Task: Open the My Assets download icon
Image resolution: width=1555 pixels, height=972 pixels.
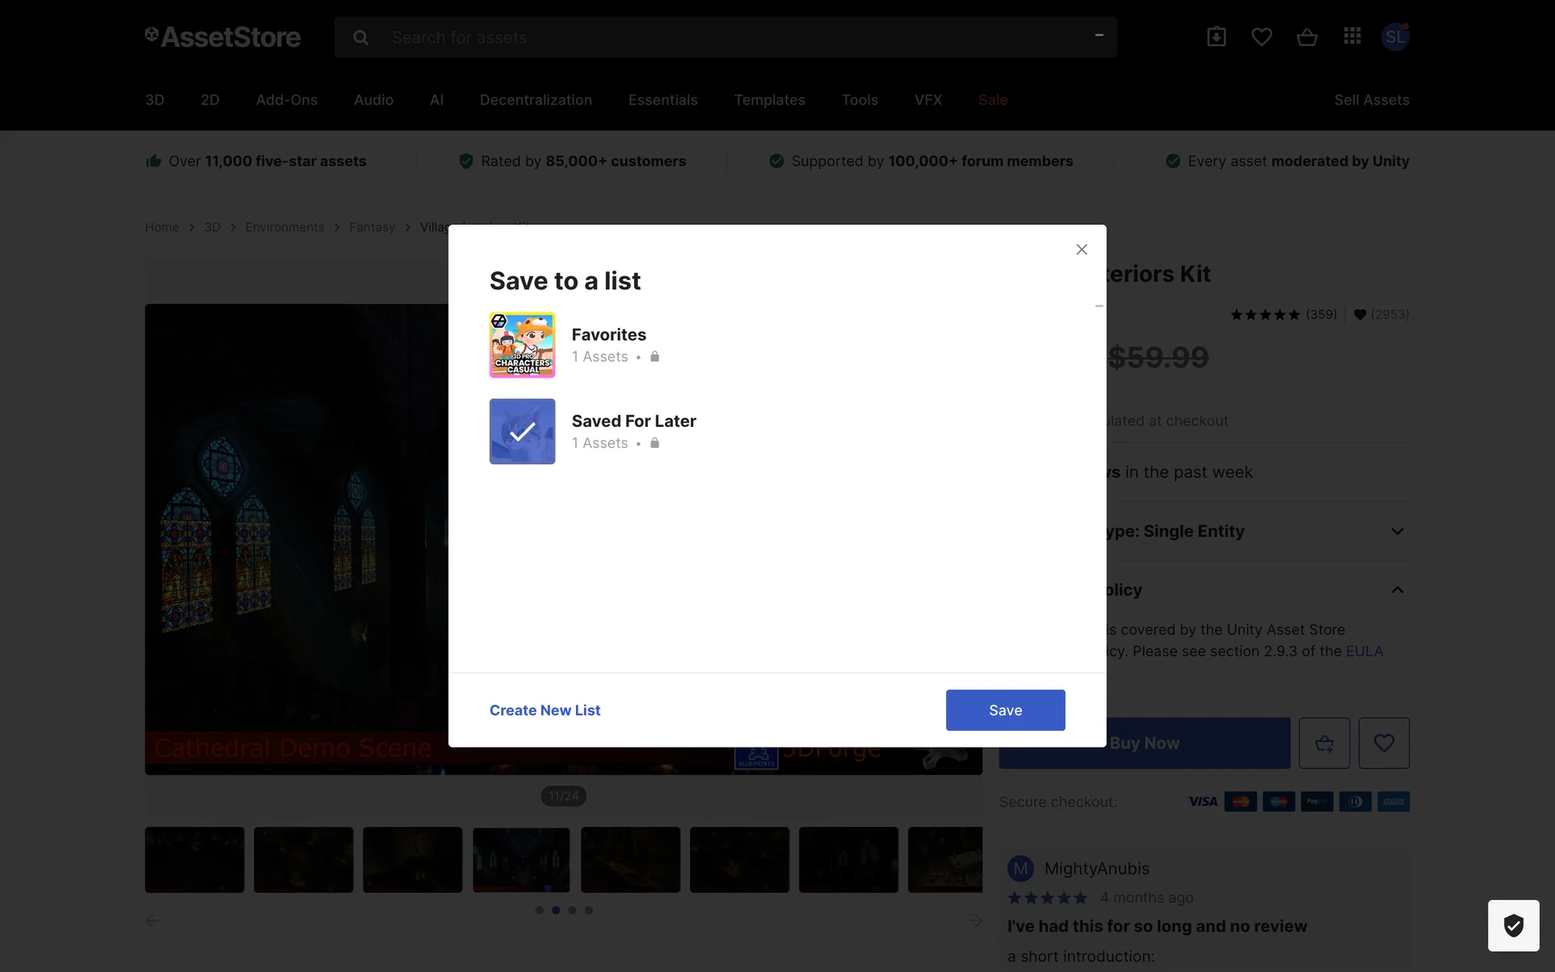Action: coord(1216,36)
